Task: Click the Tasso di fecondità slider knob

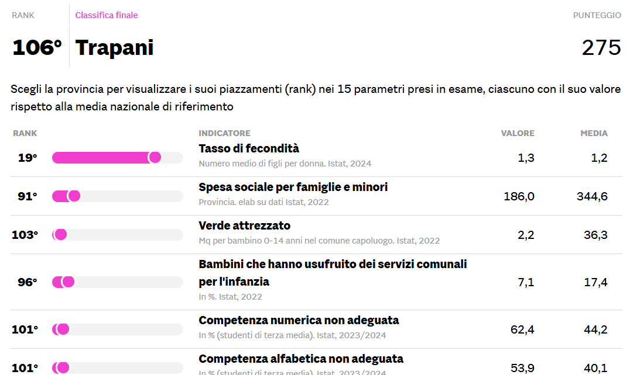Action: (155, 158)
